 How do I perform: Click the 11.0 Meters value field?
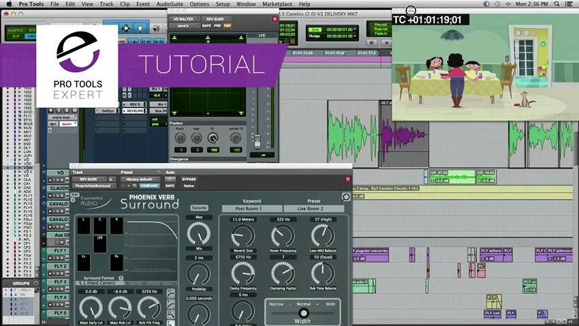243,219
